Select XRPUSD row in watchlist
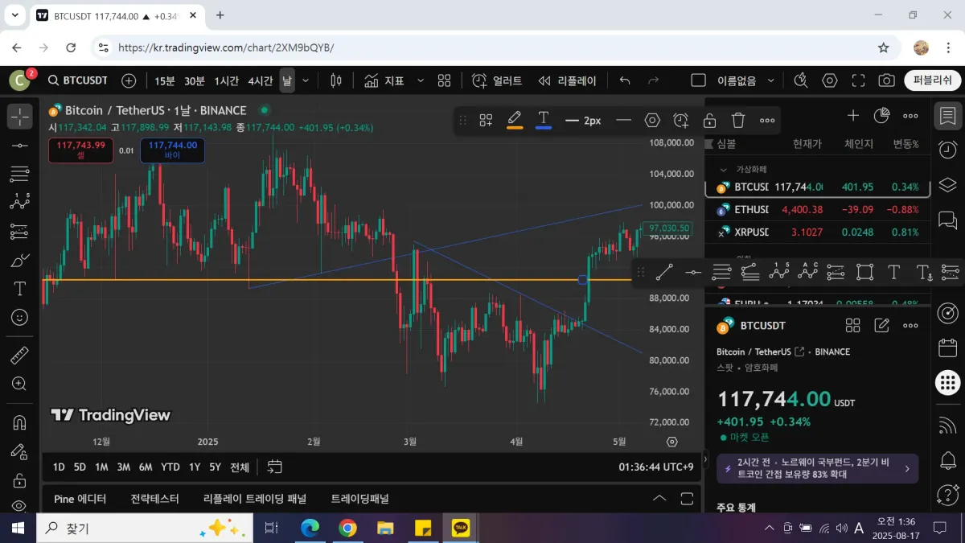Screen dimensions: 965x543 point(818,232)
